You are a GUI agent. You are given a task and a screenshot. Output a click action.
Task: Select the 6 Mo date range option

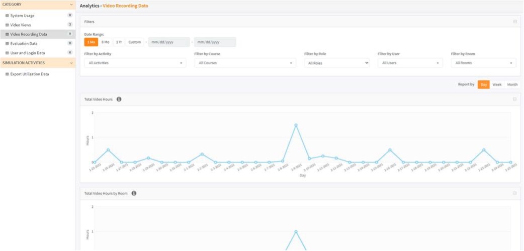pyautogui.click(x=105, y=42)
